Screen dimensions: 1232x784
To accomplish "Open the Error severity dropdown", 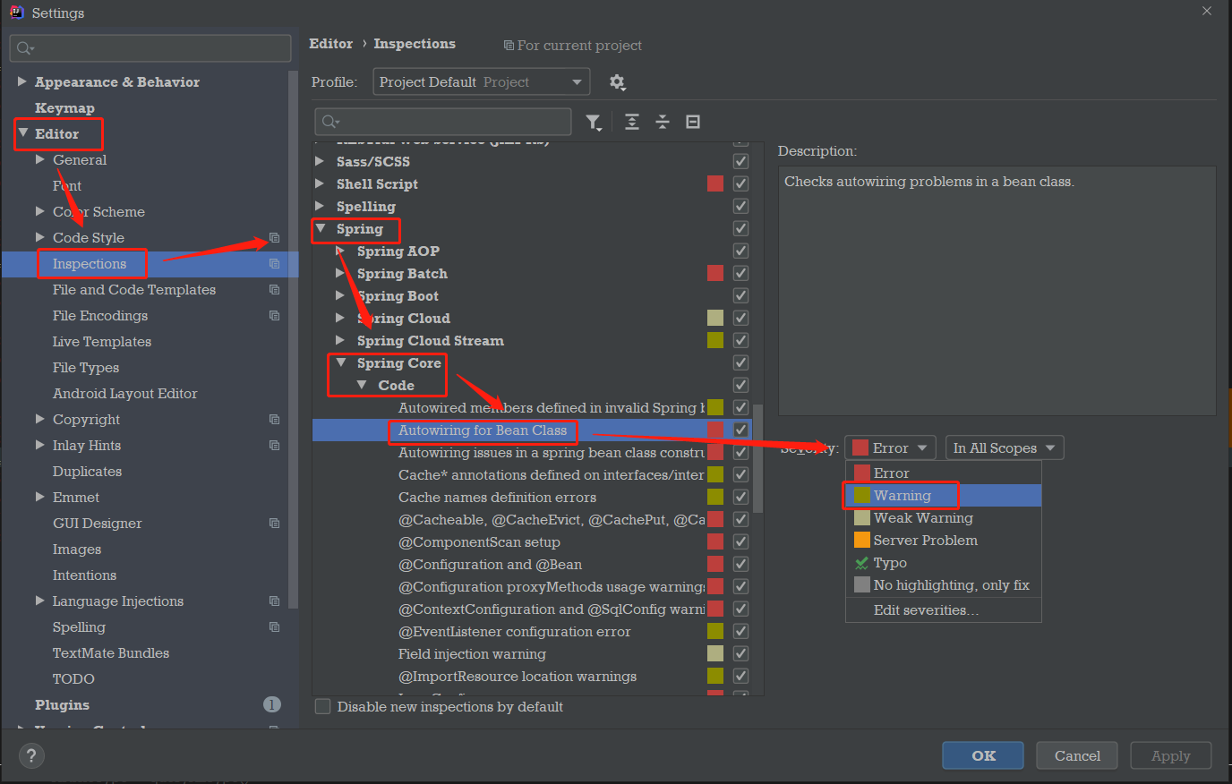I will click(891, 447).
